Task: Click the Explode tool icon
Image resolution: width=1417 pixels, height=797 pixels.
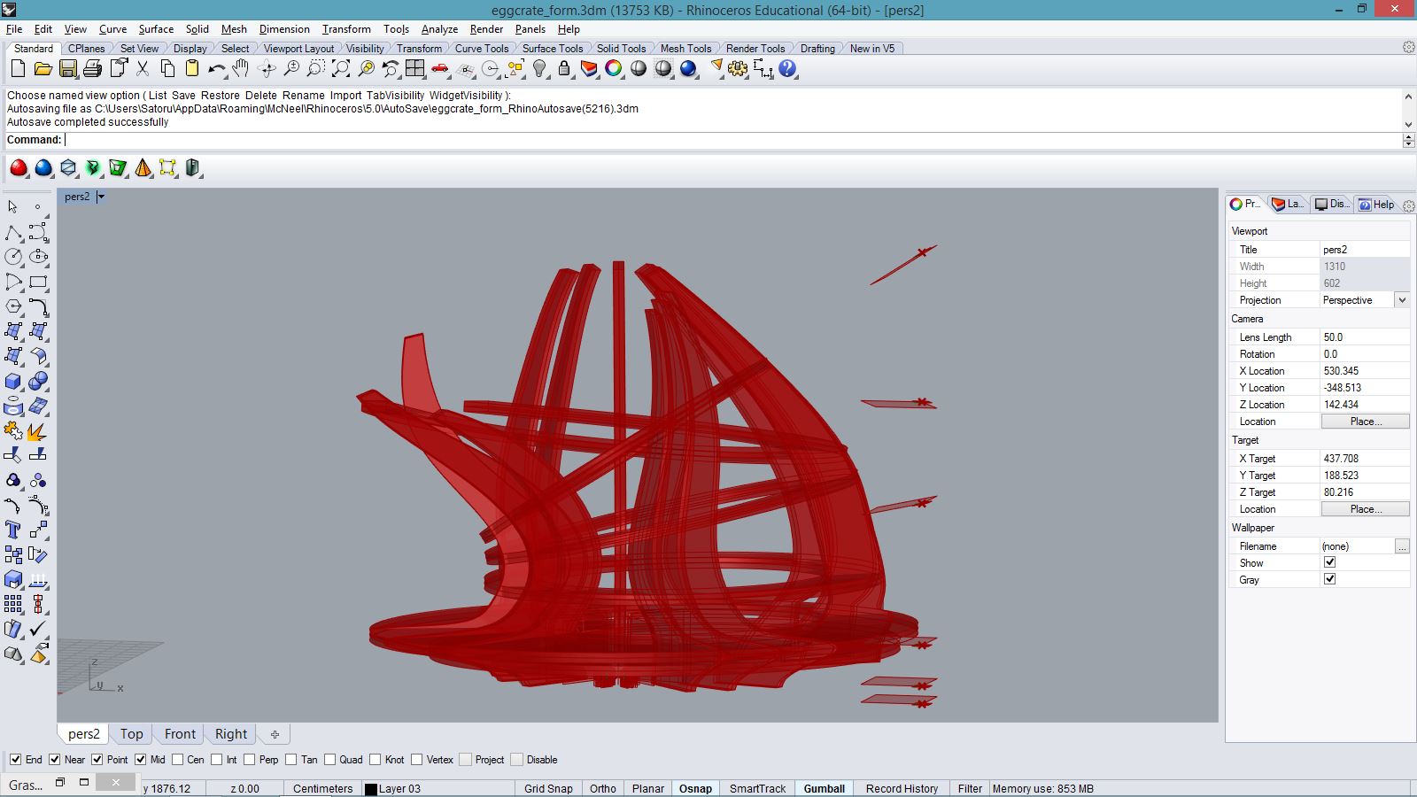Action: pyautogui.click(x=37, y=431)
